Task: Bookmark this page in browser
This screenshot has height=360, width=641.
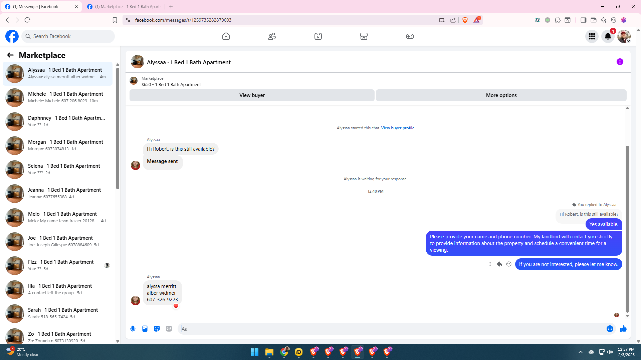Action: [x=115, y=20]
